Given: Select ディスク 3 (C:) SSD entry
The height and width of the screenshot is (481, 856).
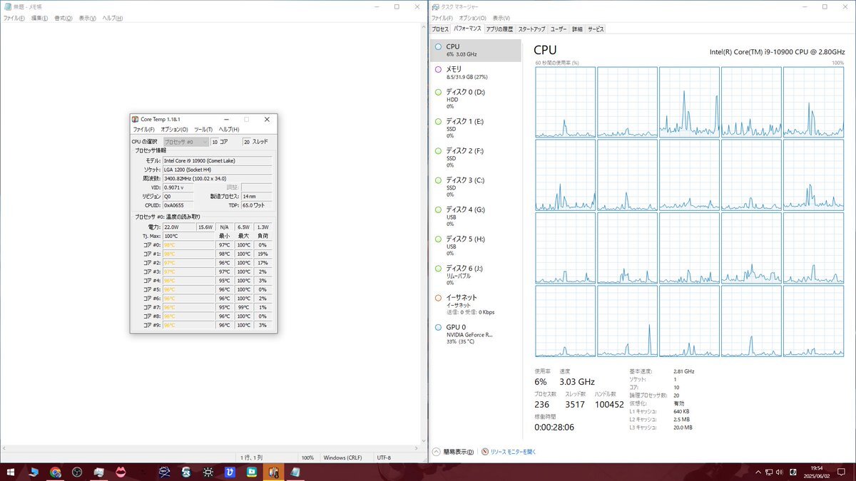Looking at the screenshot, I should [x=477, y=187].
